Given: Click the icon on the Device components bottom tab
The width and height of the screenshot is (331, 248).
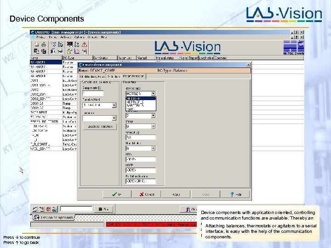Looking at the screenshot, I should 36,217.
